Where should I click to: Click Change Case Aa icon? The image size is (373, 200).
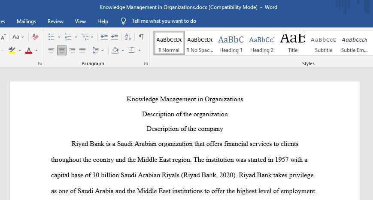tap(16, 37)
